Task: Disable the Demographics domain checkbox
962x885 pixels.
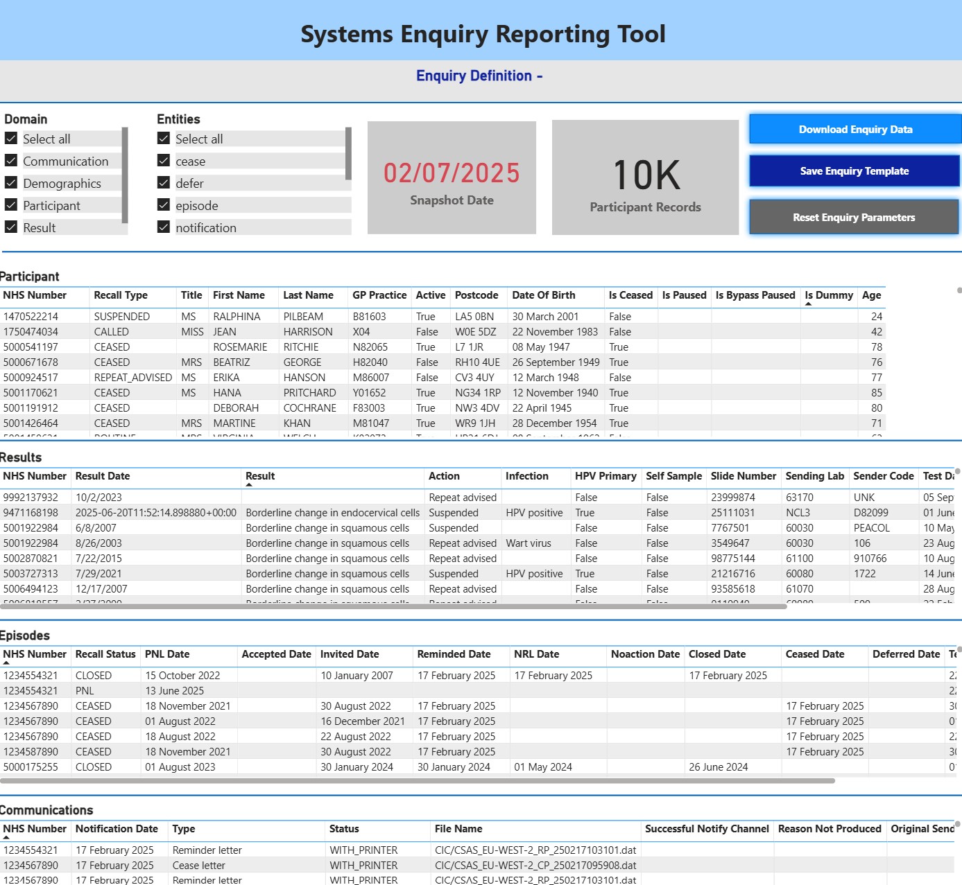Action: [11, 183]
